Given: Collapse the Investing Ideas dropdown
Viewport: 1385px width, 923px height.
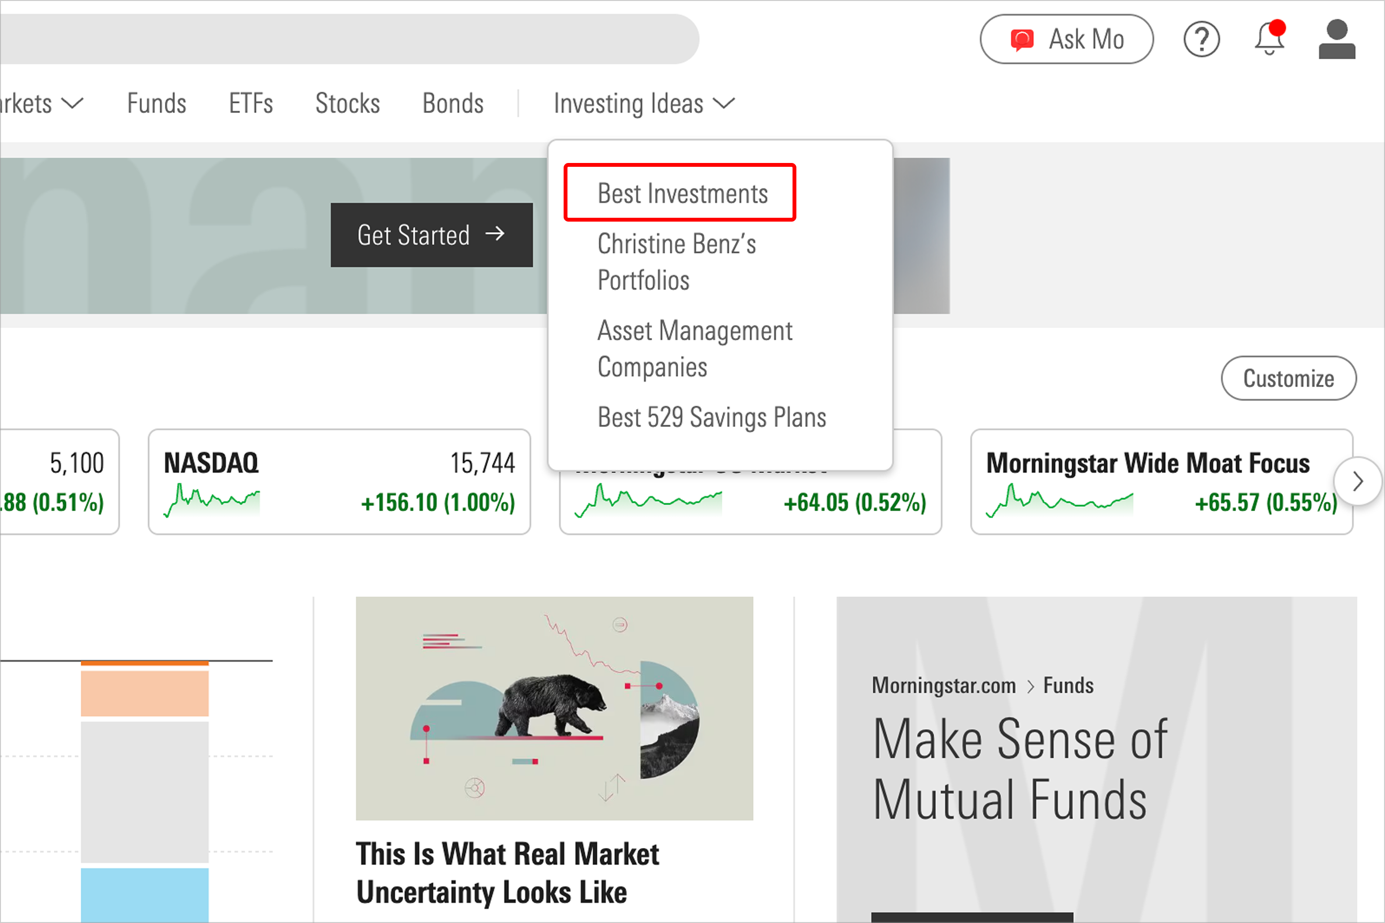Looking at the screenshot, I should [644, 104].
